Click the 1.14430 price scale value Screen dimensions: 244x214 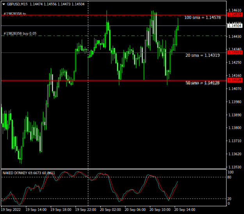coord(235,37)
